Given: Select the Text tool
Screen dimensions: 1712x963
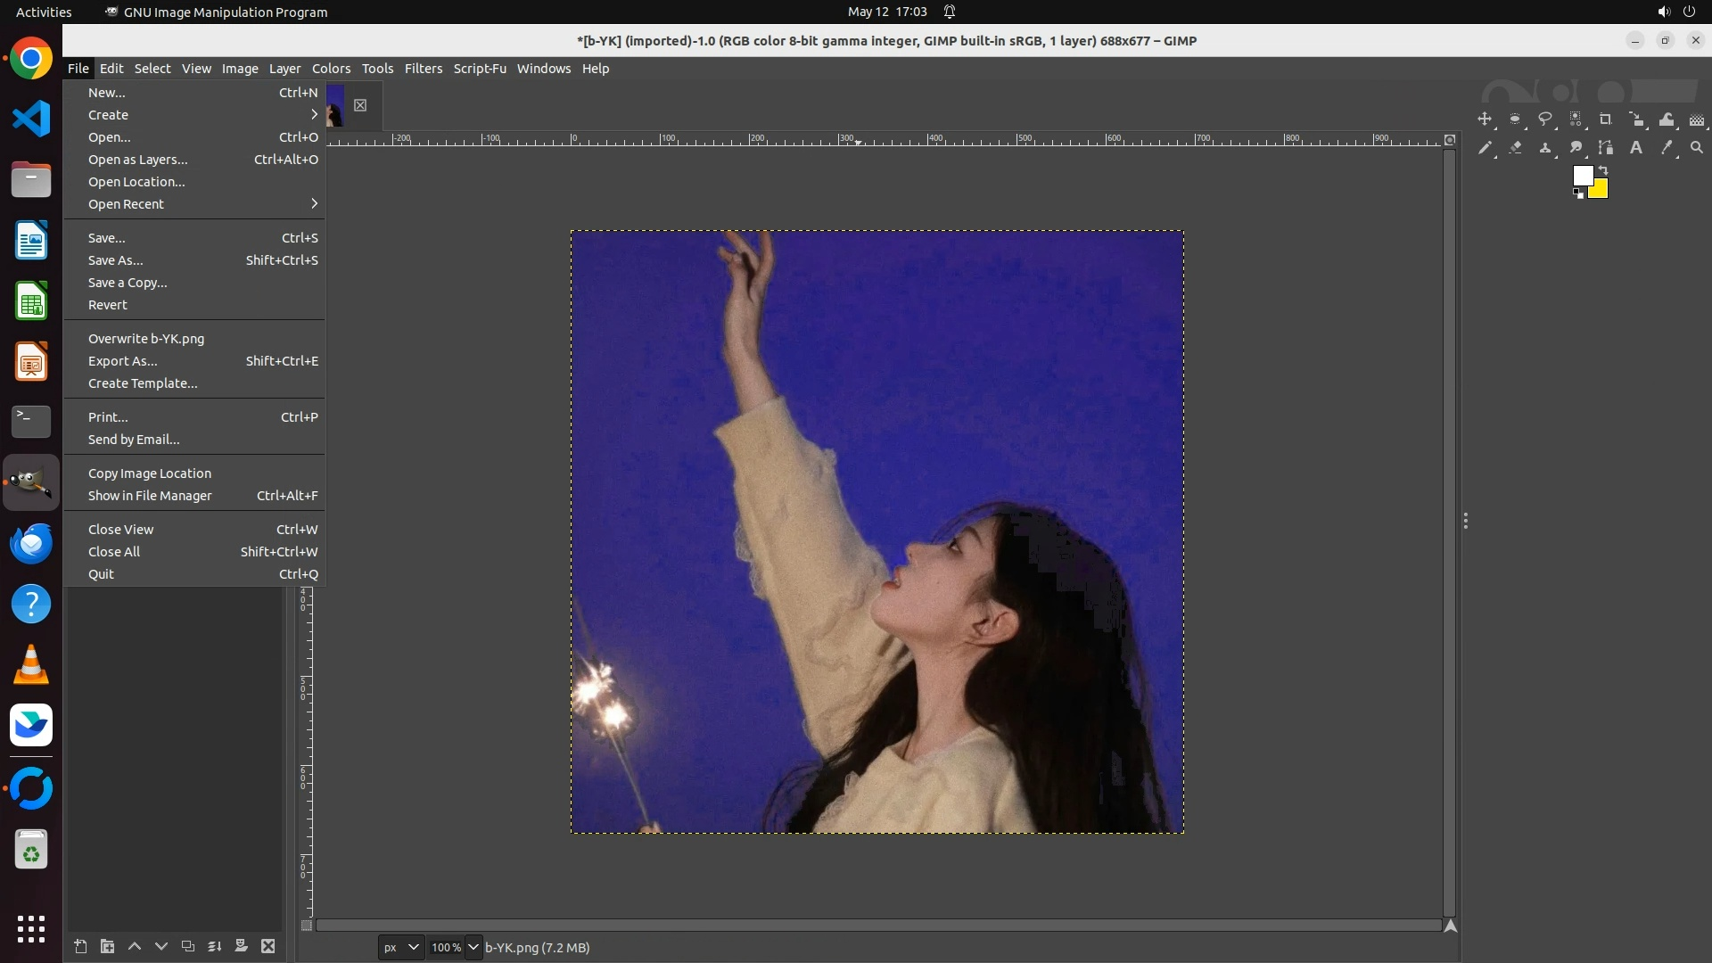Looking at the screenshot, I should pos(1636,148).
